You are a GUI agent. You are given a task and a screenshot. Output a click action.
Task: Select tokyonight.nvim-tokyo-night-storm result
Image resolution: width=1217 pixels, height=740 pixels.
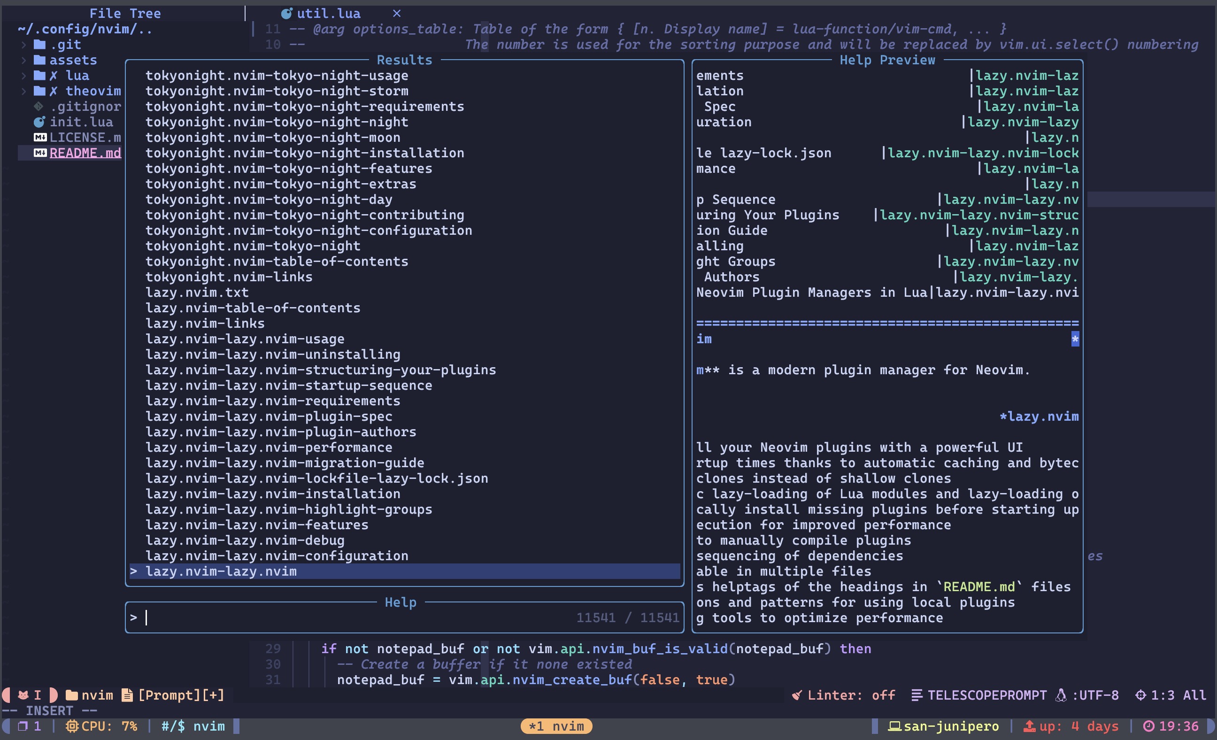(277, 92)
